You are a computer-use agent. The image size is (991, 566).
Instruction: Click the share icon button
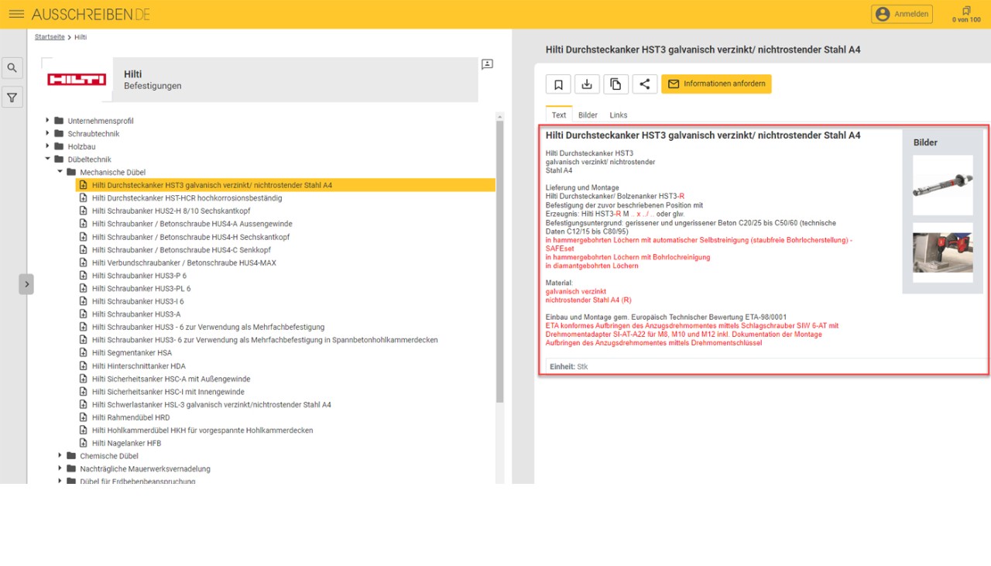coord(645,84)
